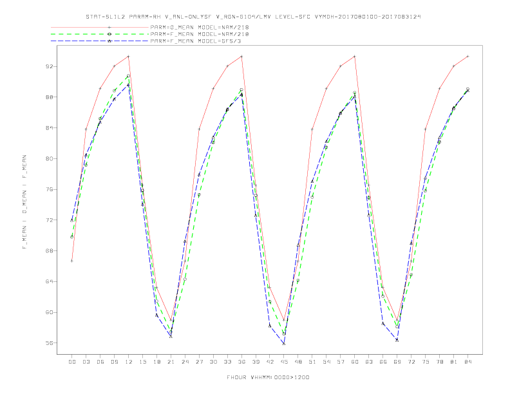510x394 pixels.
Task: Click the vertical axis title F_MEAN | O_MEAN | F_MEAN
Action: (24, 202)
